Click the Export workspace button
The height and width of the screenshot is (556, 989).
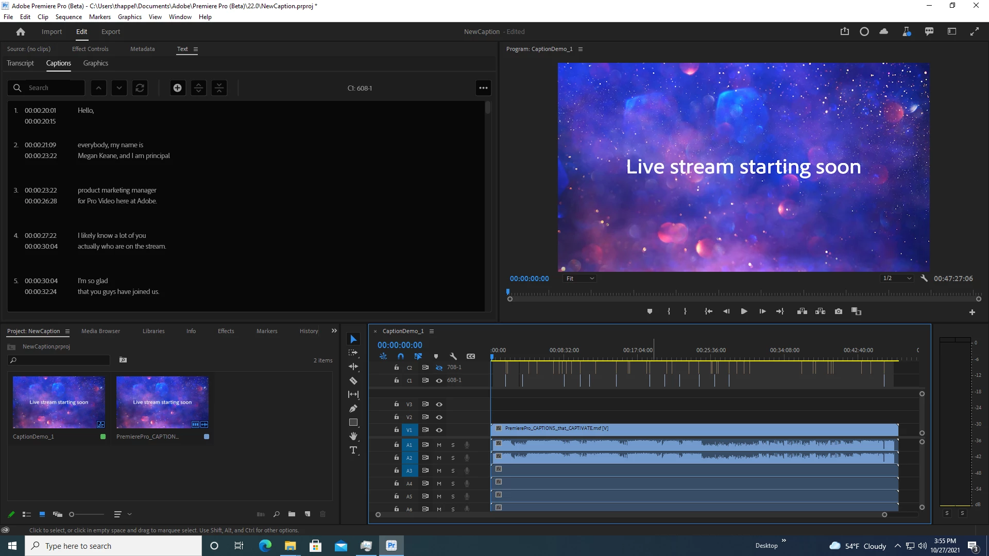110,32
